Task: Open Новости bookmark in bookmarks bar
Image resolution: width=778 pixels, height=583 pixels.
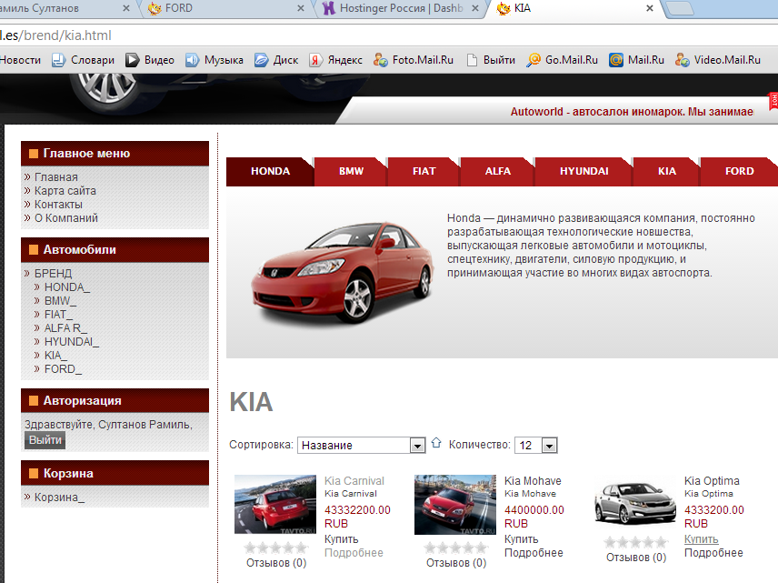Action: (20, 60)
